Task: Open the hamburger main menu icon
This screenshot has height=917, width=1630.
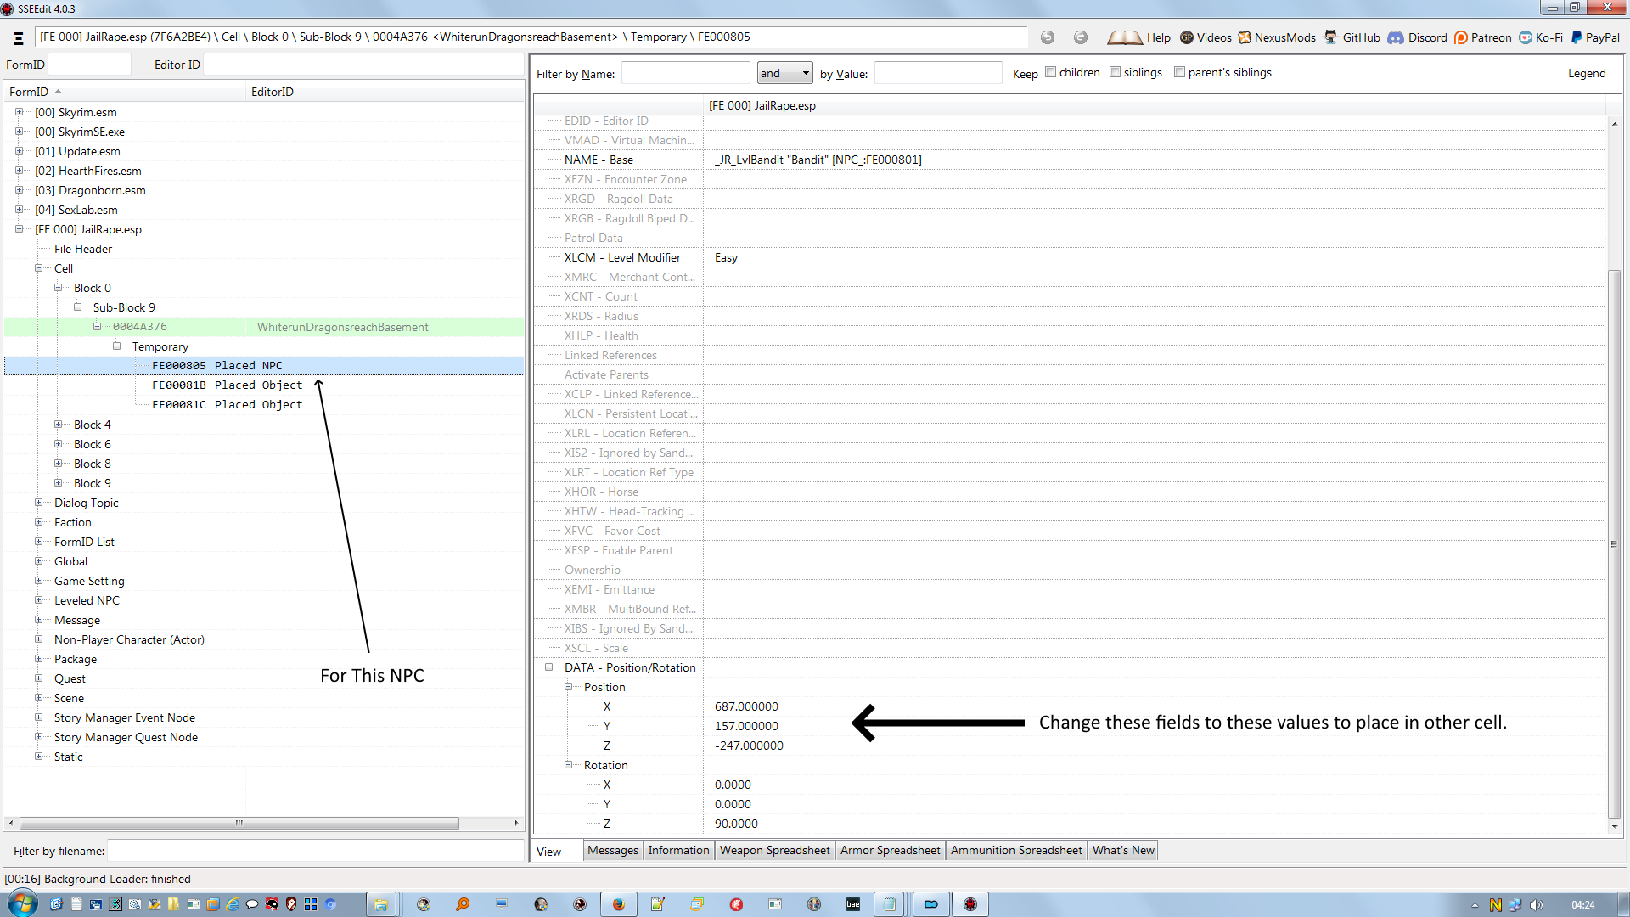Action: click(18, 38)
